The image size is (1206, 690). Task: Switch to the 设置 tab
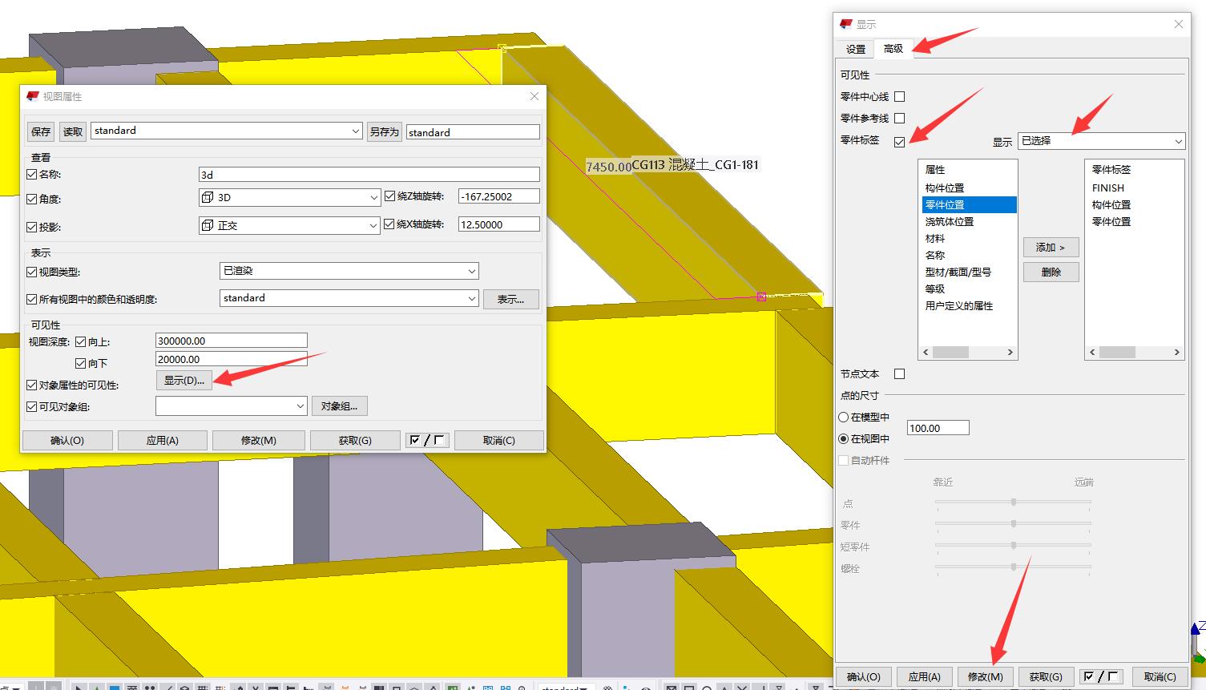click(x=856, y=49)
